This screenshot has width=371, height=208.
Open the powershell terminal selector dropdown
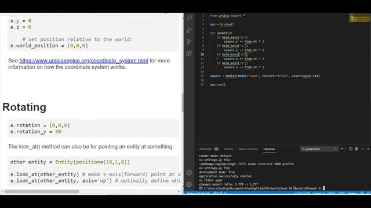coord(319,149)
